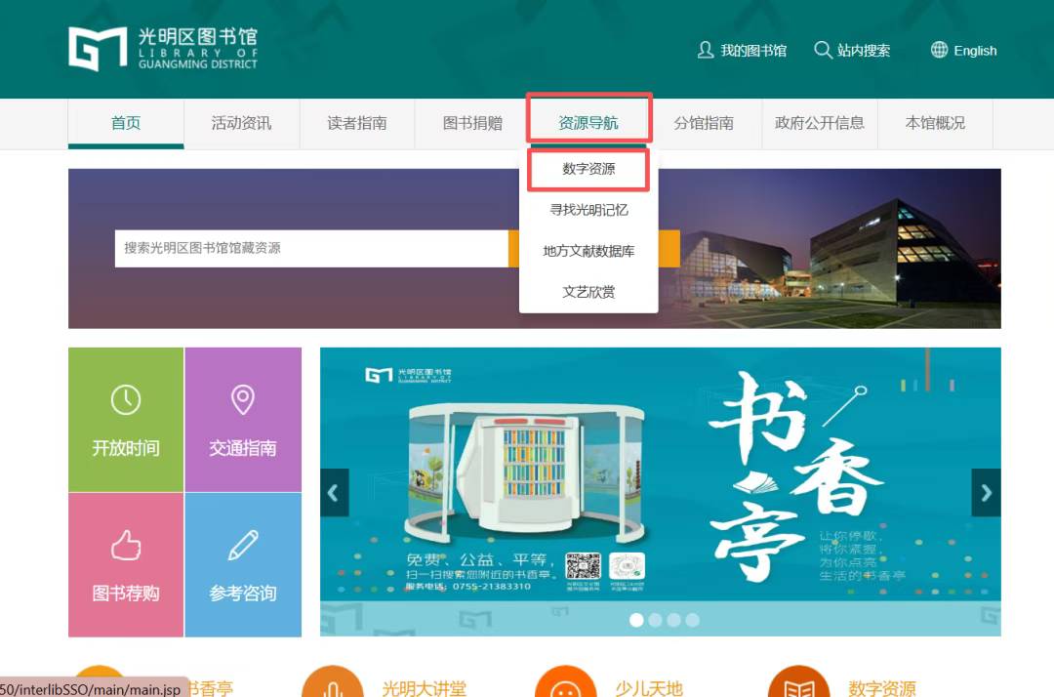Screen dimensions: 1054x697
Task: Open 交通指南 location pin tile
Action: pos(242,420)
